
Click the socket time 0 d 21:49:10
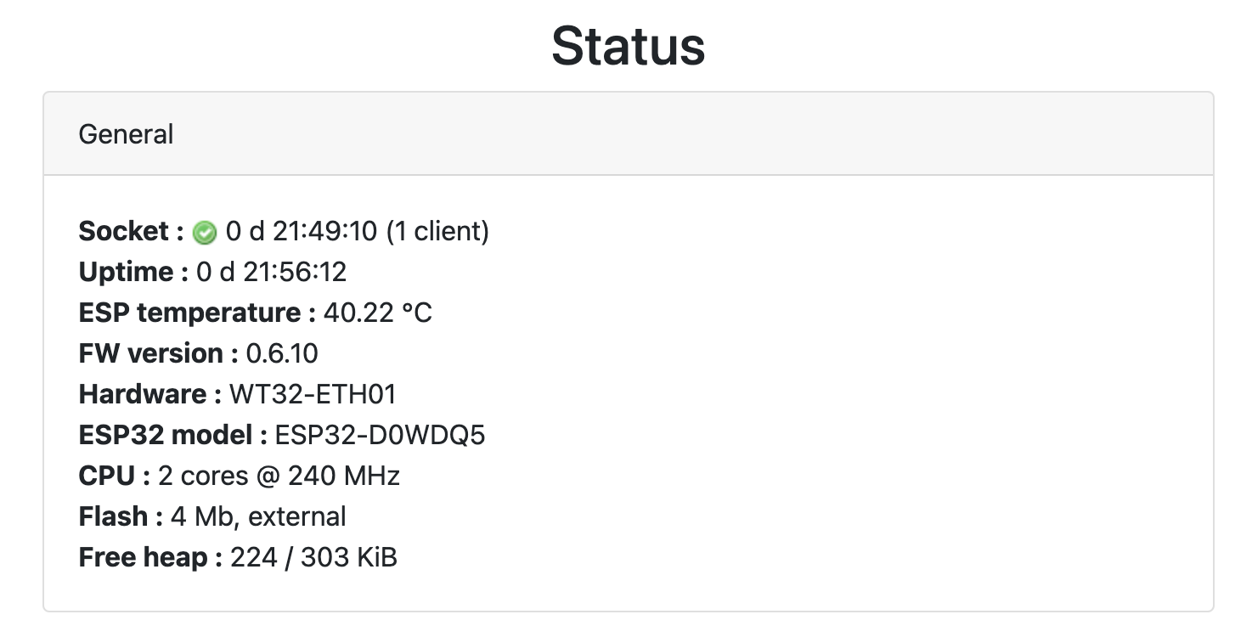[x=301, y=231]
